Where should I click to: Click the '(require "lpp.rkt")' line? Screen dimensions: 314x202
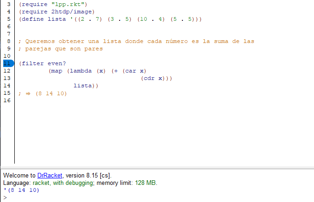53,5
